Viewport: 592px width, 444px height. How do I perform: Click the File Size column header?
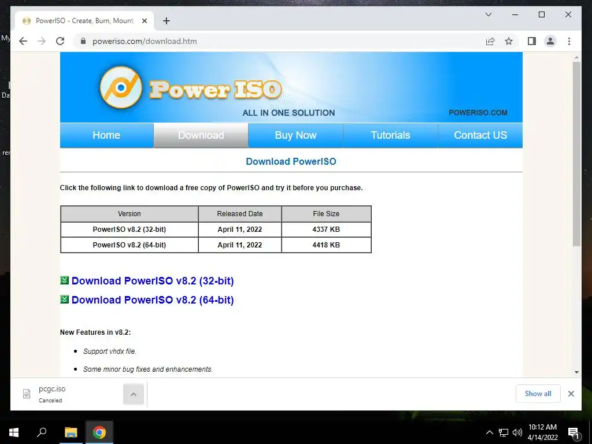pyautogui.click(x=326, y=214)
